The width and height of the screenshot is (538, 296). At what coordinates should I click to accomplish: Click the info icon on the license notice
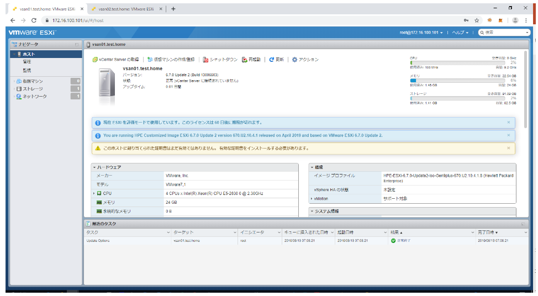pos(98,123)
